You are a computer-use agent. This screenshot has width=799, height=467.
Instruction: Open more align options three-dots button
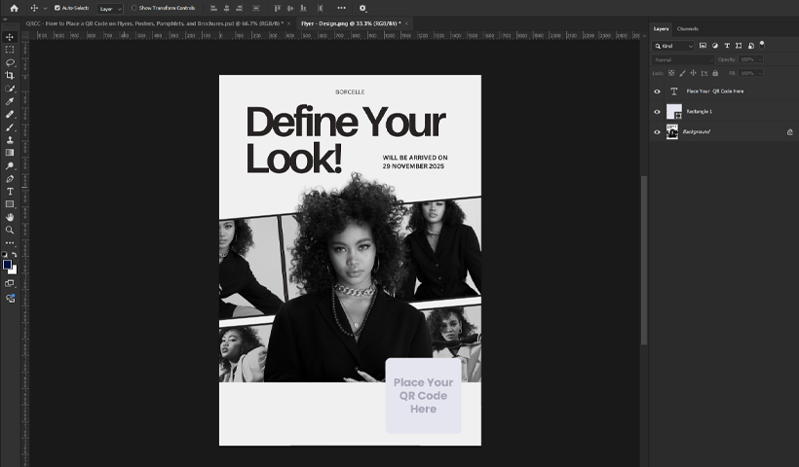point(341,8)
